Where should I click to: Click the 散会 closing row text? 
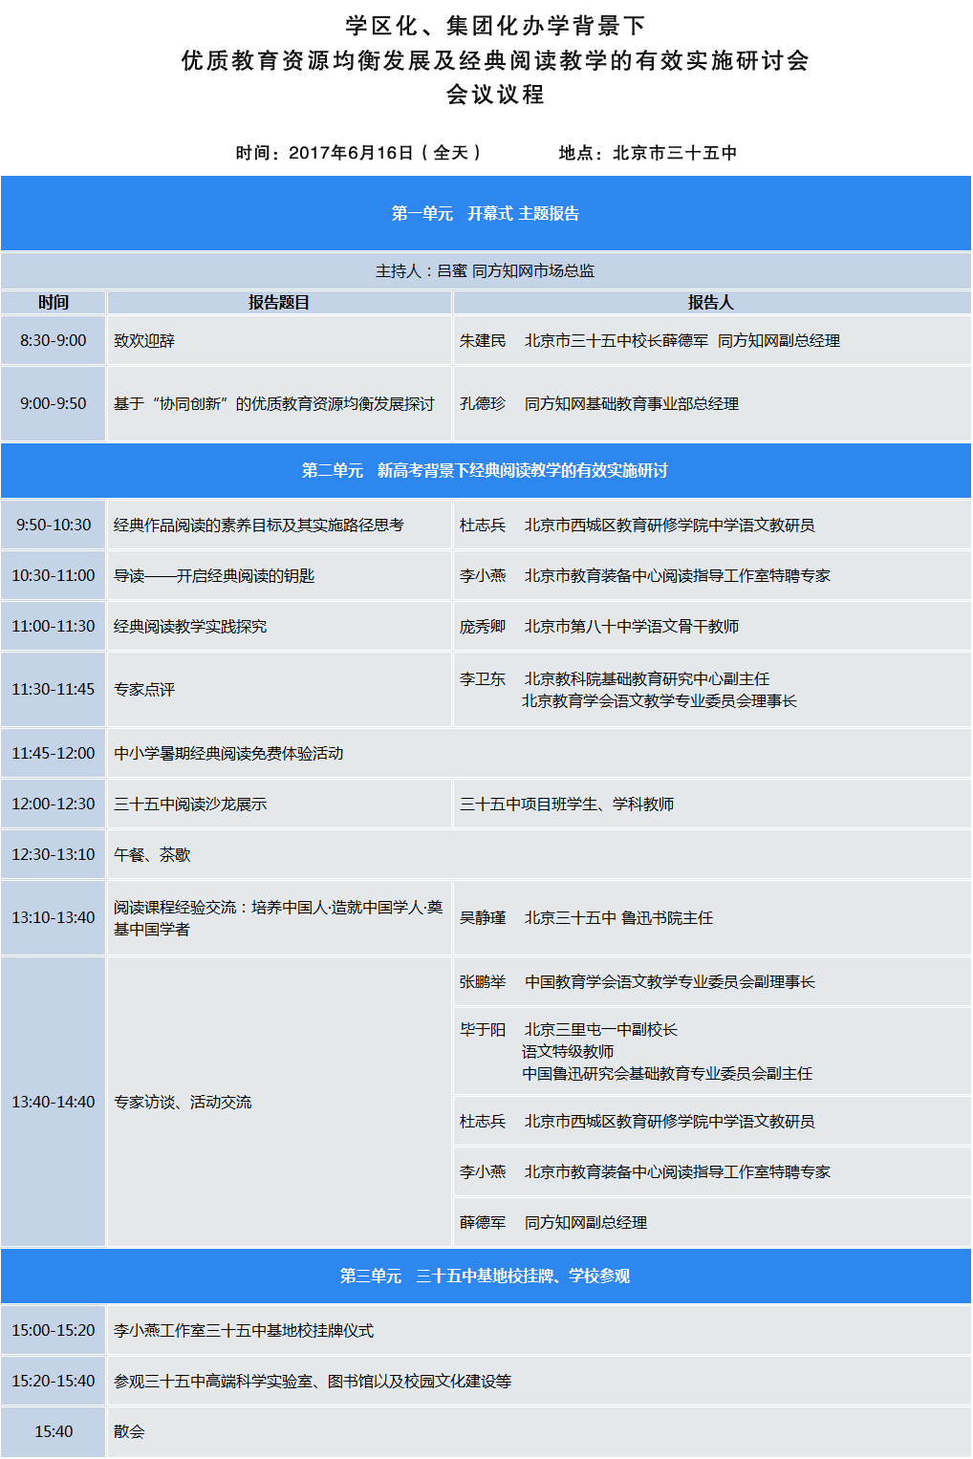pos(129,1432)
